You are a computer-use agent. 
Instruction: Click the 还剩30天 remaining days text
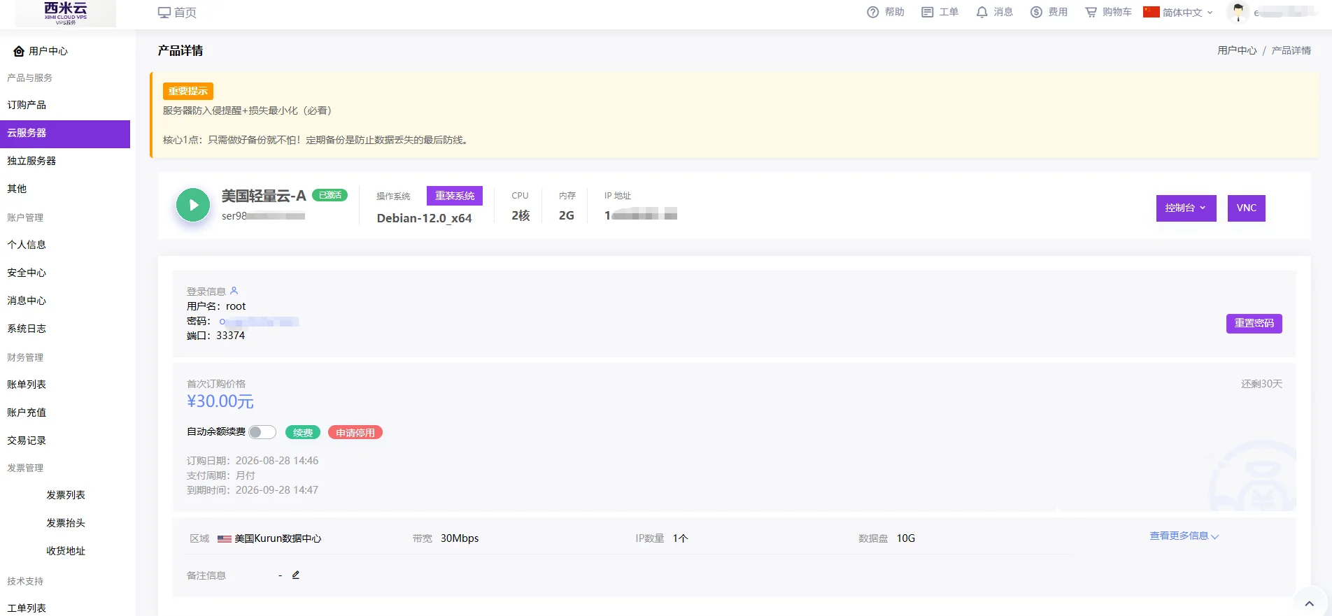[1261, 384]
